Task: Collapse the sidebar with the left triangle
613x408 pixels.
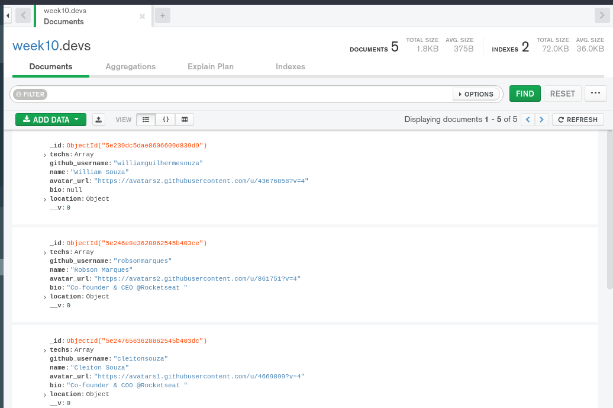Action: (8, 15)
